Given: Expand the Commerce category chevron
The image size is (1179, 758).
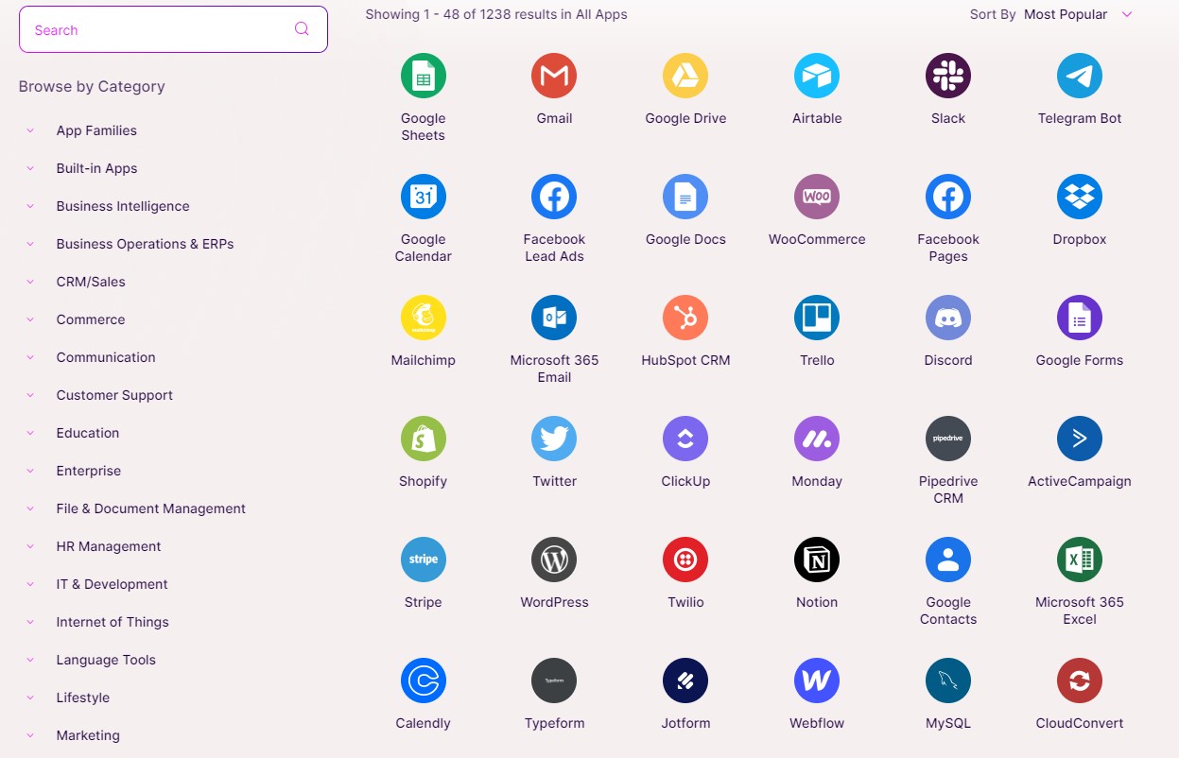Looking at the screenshot, I should point(30,319).
